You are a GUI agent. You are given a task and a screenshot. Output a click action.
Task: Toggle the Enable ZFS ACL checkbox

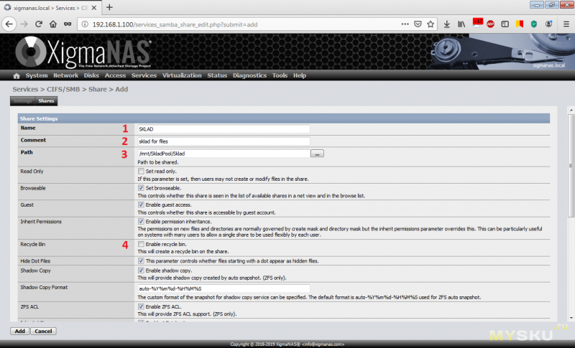click(x=141, y=306)
